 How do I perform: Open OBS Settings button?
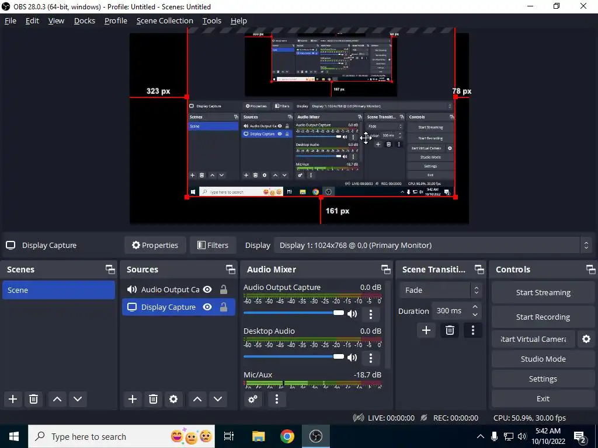(543, 379)
